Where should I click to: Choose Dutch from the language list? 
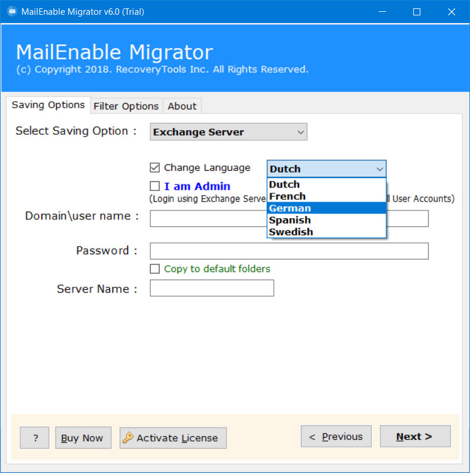(326, 184)
